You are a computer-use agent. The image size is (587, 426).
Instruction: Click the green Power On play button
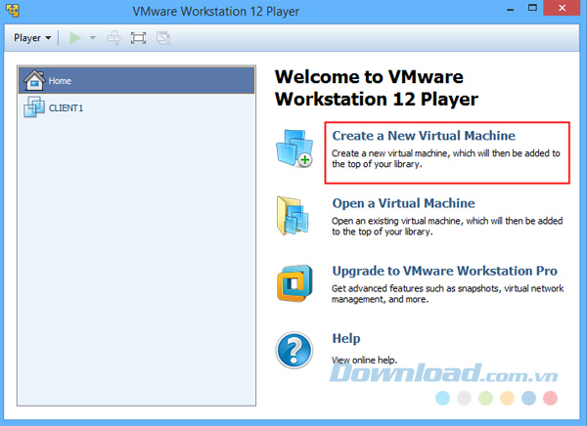(75, 38)
